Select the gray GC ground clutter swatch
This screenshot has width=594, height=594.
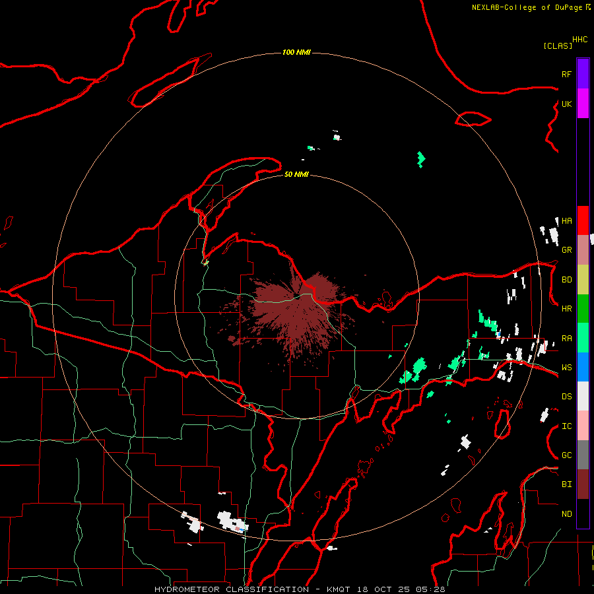coord(583,455)
